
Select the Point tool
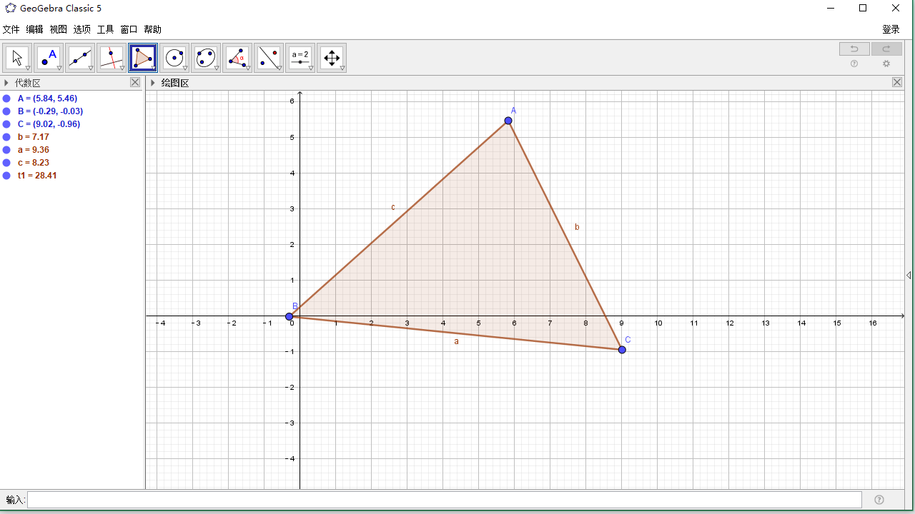(x=48, y=57)
